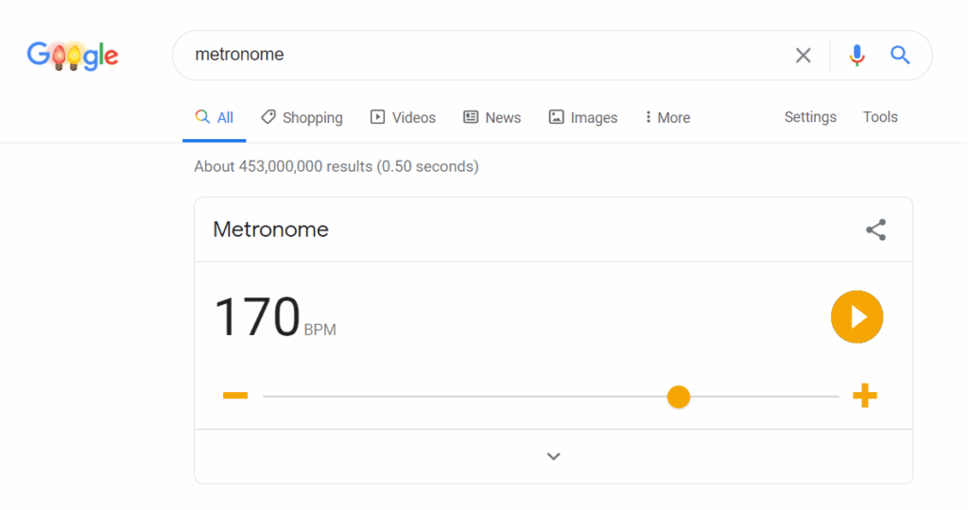Click the Google logo
968x510 pixels.
click(x=73, y=56)
